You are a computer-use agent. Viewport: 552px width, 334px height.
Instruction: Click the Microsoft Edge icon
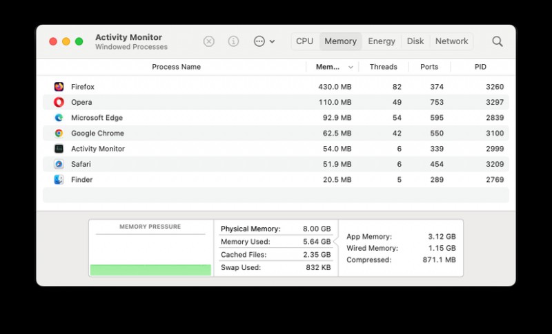tap(59, 118)
